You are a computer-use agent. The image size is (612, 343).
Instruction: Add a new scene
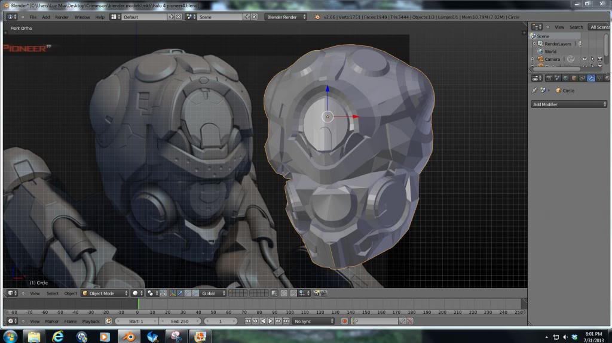coord(247,17)
